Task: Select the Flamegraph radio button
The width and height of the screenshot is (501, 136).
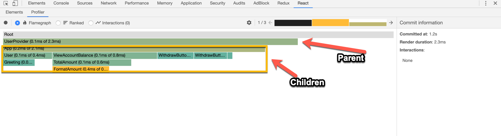Action: tap(17, 23)
